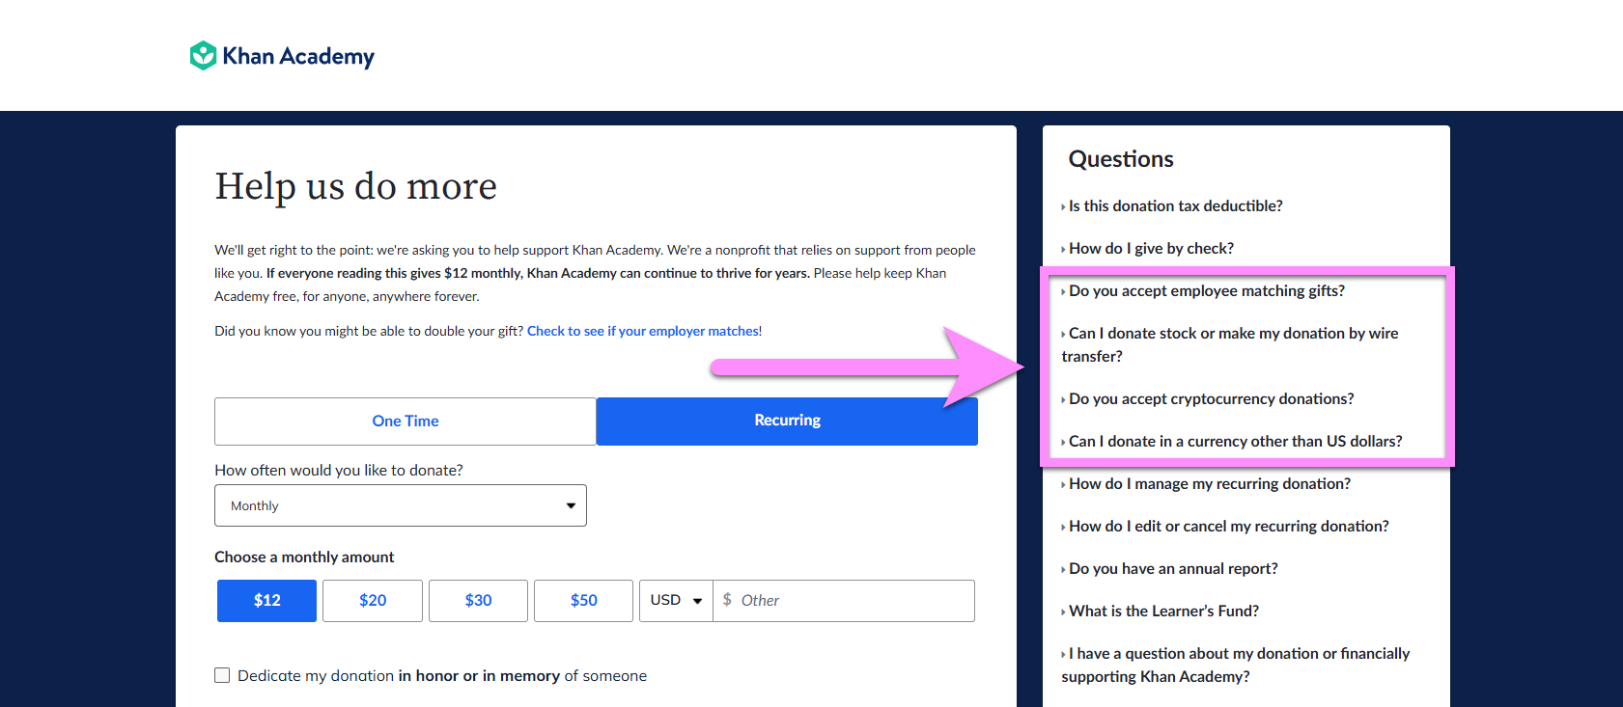The height and width of the screenshot is (707, 1623).
Task: Expand 'Do you accept cryptocurrency donations?'
Action: tap(1208, 399)
